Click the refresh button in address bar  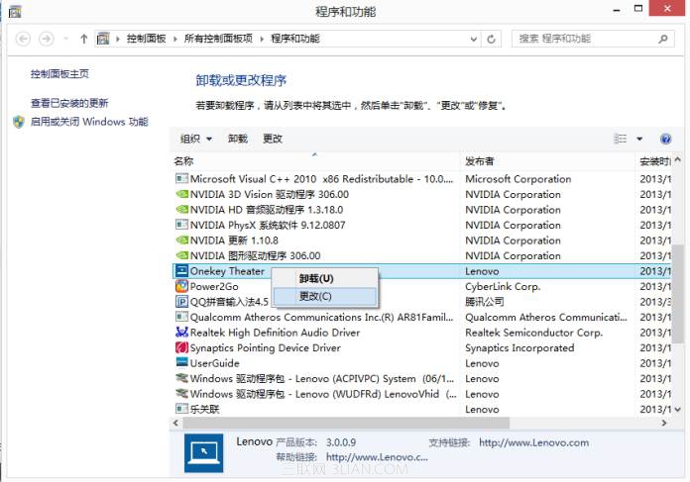point(492,39)
